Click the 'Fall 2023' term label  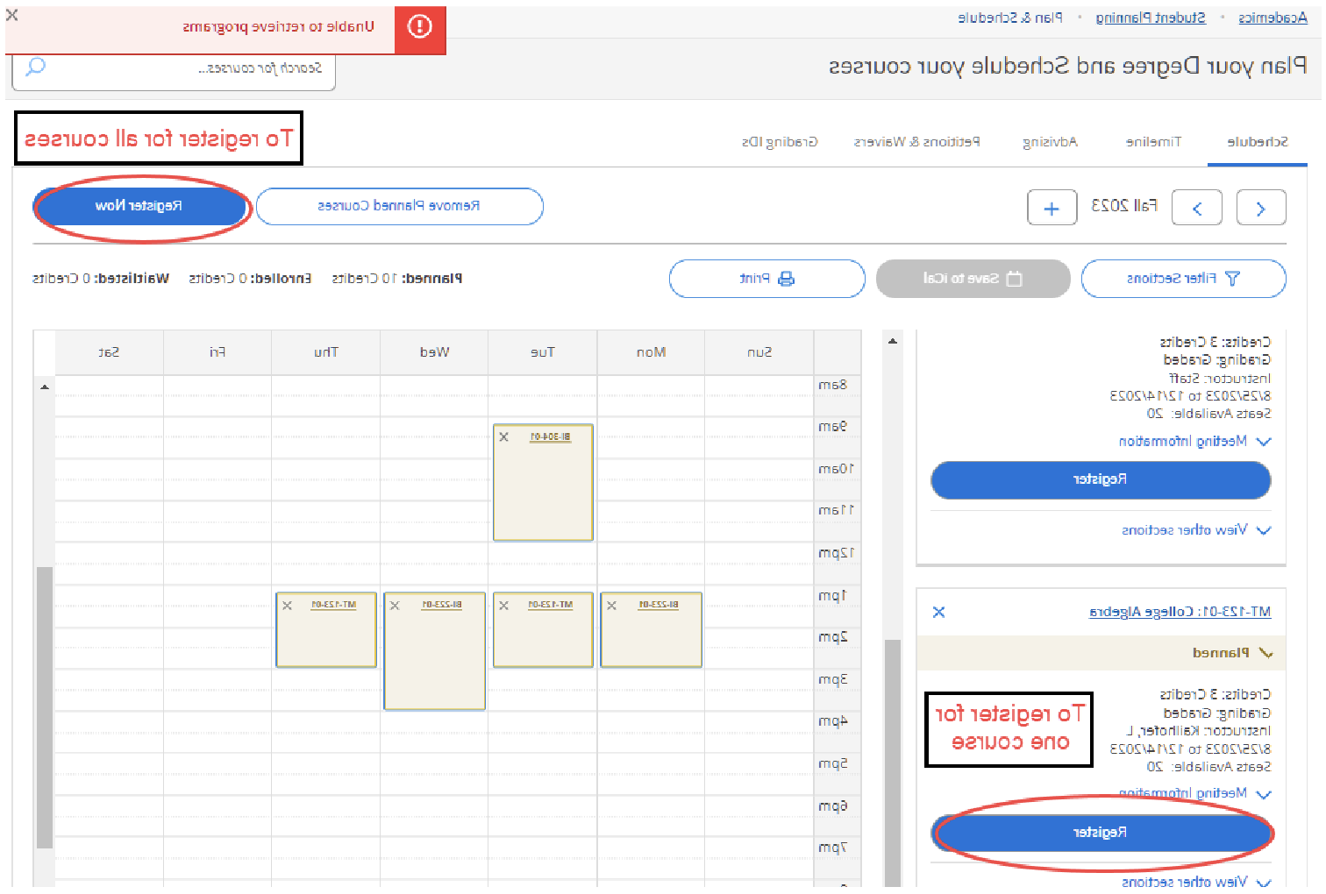(1124, 206)
